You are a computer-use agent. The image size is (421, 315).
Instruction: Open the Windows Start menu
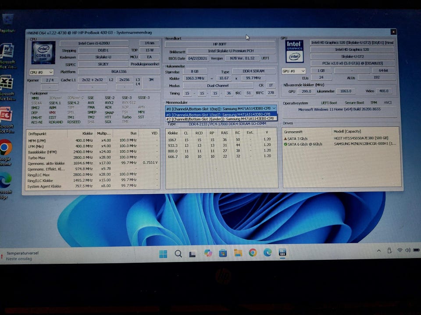tap(163, 253)
